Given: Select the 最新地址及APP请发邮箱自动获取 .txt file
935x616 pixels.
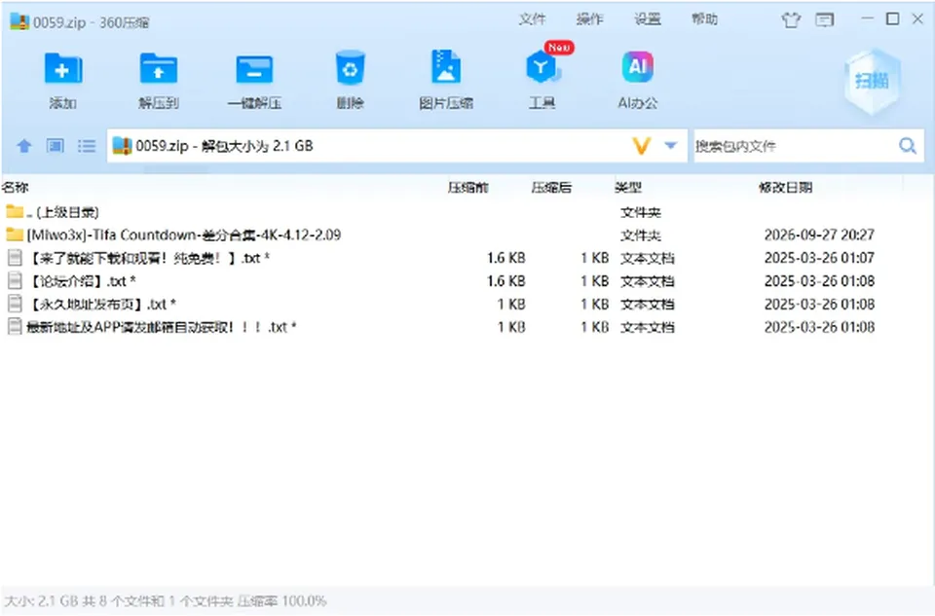Looking at the screenshot, I should pos(467,327).
